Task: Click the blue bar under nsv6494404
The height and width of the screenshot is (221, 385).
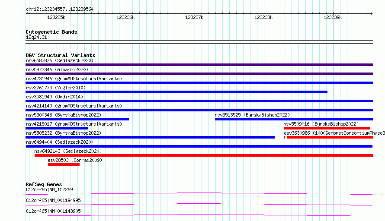Action: 199,146
